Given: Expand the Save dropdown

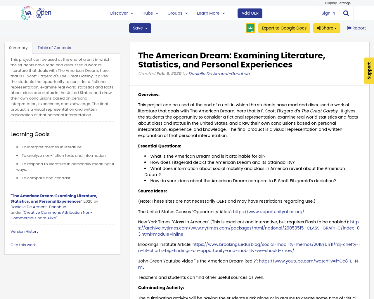Looking at the screenshot, I should [x=140, y=28].
